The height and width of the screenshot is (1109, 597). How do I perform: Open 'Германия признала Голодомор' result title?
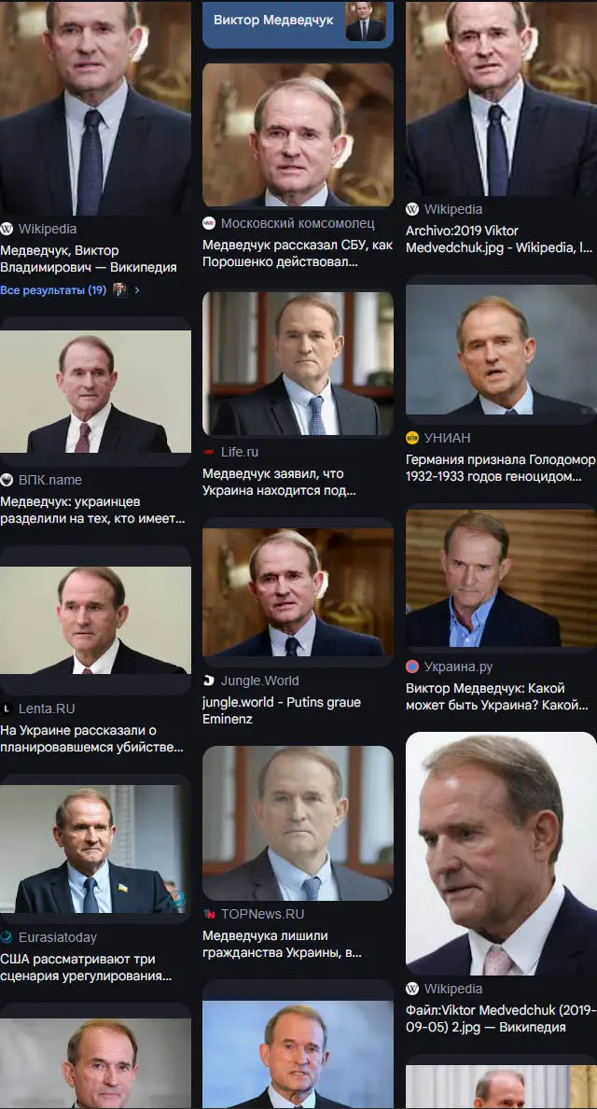tap(500, 468)
